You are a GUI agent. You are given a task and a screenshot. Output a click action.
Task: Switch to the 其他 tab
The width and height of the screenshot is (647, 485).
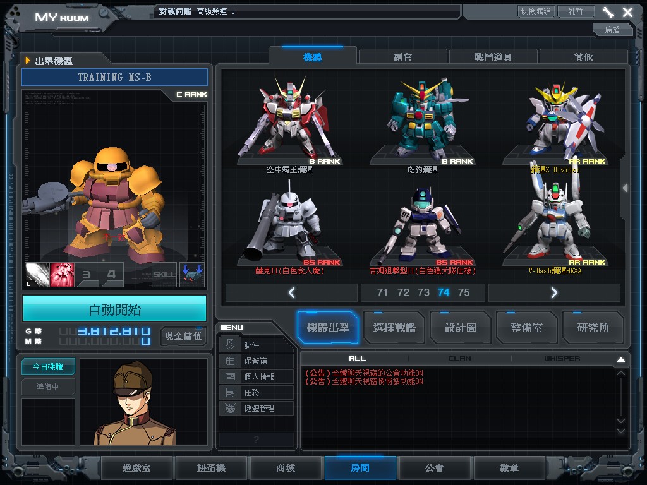(583, 57)
